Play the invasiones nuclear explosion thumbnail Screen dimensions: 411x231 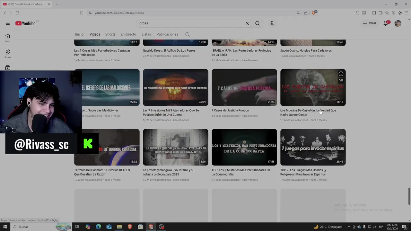pyautogui.click(x=175, y=87)
